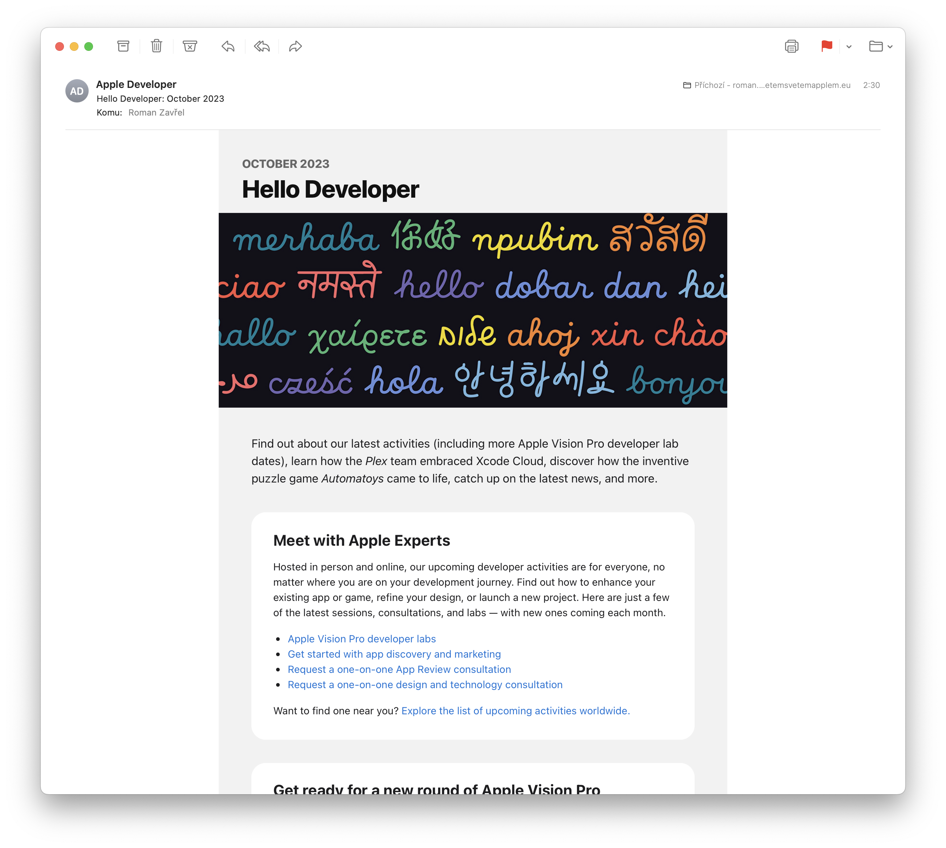Reply to Apple Developer email
The height and width of the screenshot is (848, 946).
click(228, 46)
